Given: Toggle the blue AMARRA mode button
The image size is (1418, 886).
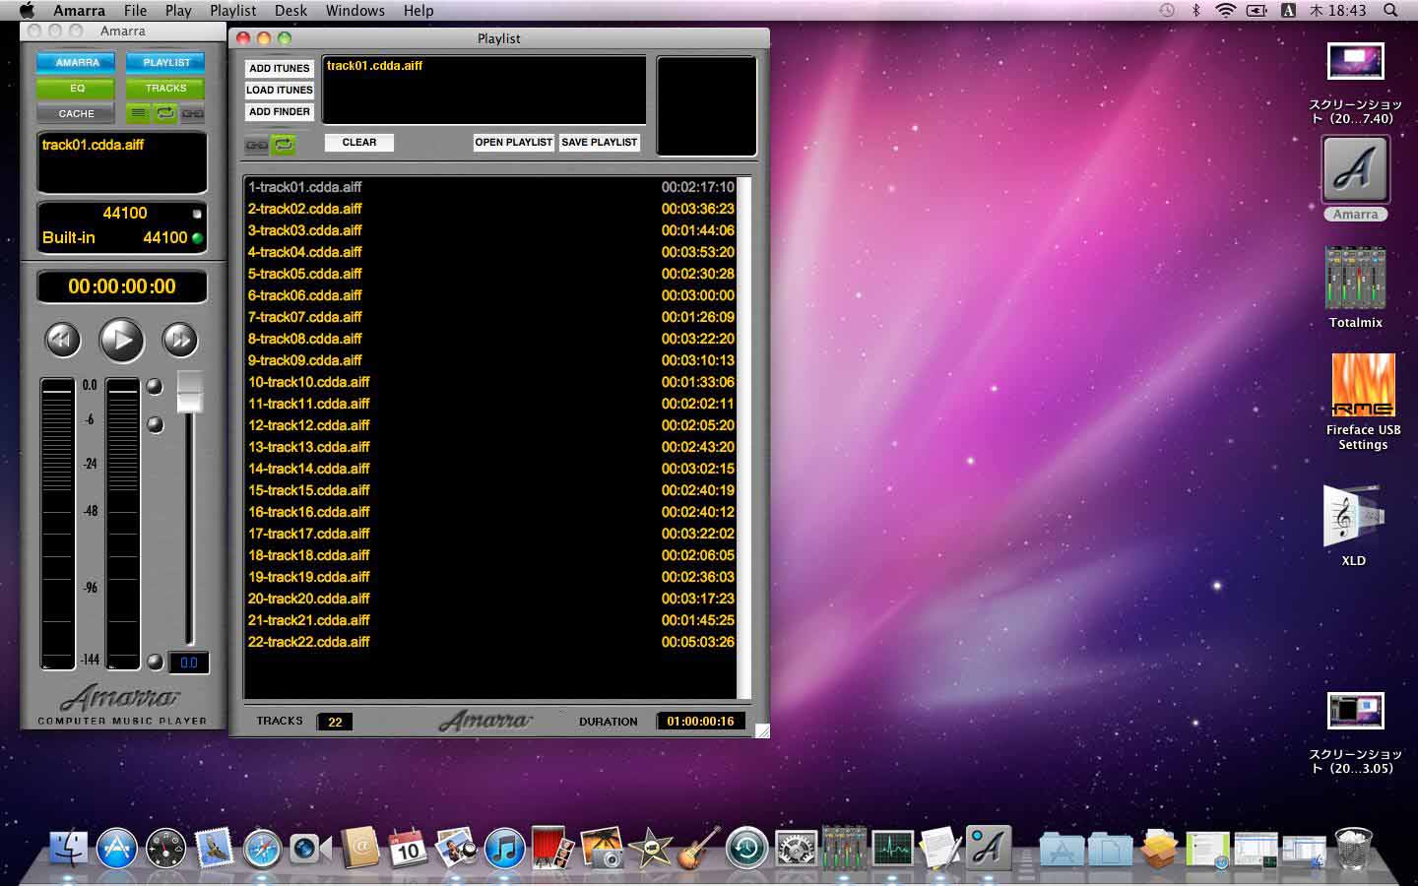Looking at the screenshot, I should tap(77, 62).
